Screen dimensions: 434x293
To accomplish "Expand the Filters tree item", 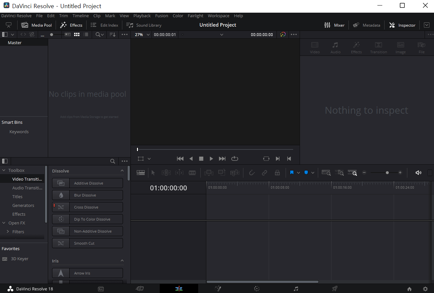I will [x=7, y=232].
